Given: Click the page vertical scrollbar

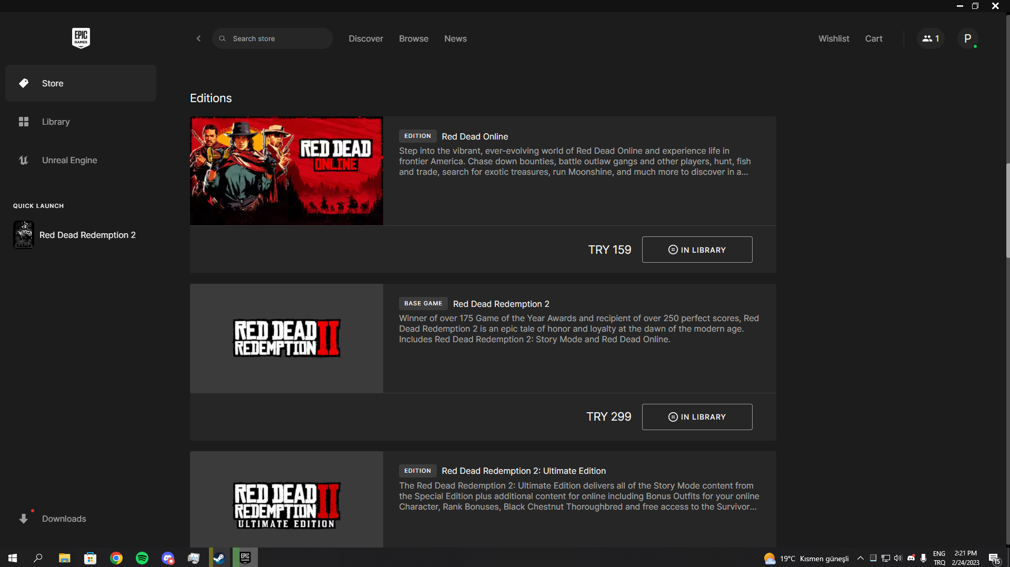Looking at the screenshot, I should pos(1007,211).
